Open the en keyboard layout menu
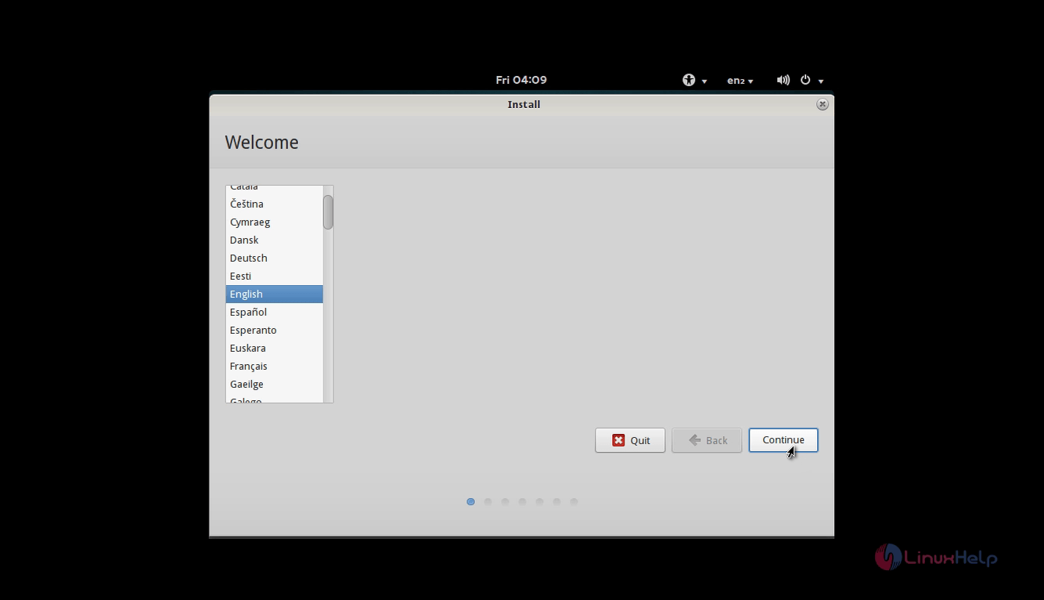The image size is (1044, 600). coord(740,80)
